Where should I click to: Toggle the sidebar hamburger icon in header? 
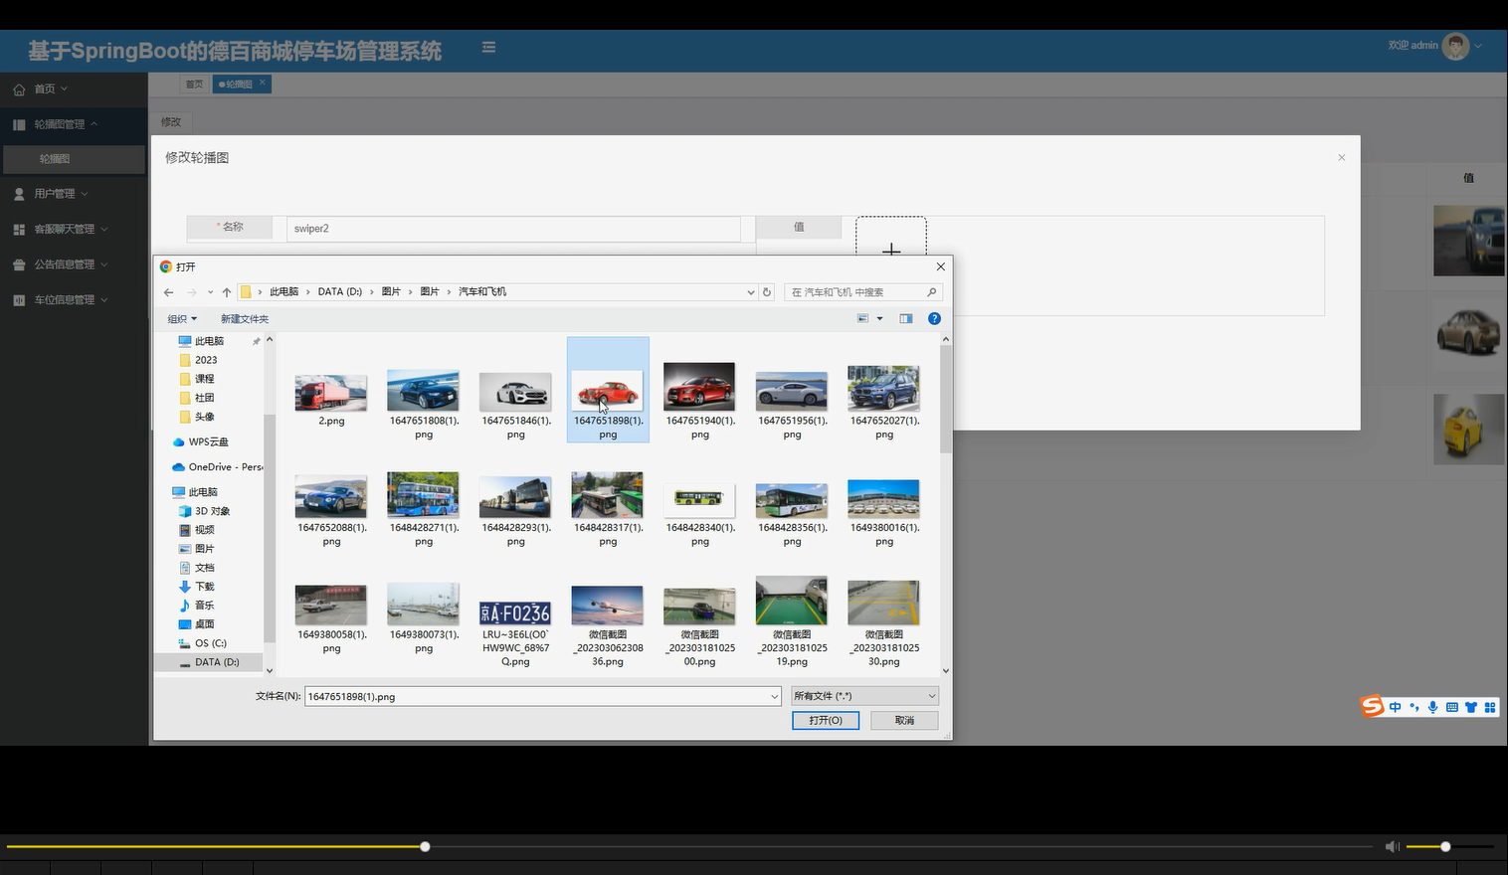[488, 47]
